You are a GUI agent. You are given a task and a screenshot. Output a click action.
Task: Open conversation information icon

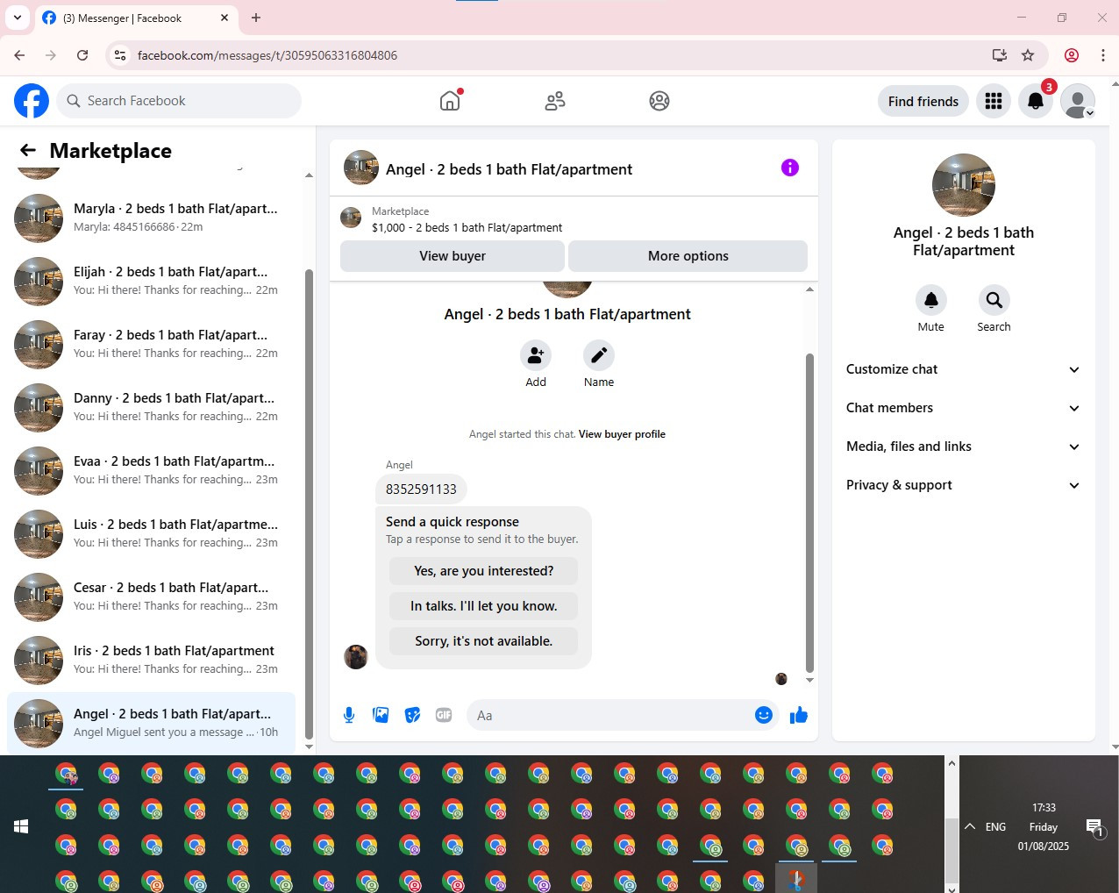790,168
